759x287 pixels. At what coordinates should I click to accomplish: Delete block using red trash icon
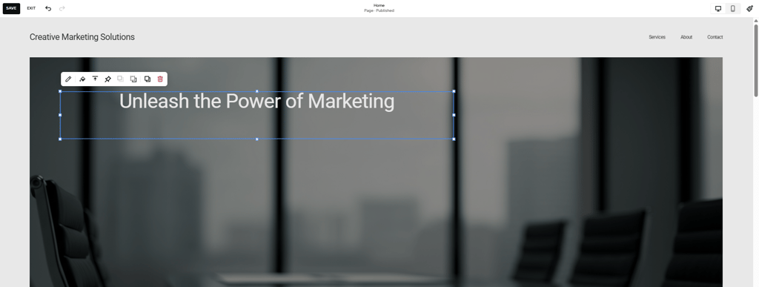(160, 79)
